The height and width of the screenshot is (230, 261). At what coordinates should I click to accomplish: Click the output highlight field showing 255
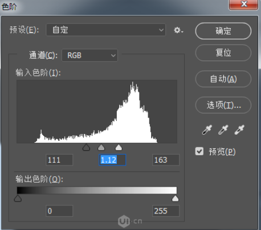pyautogui.click(x=166, y=211)
